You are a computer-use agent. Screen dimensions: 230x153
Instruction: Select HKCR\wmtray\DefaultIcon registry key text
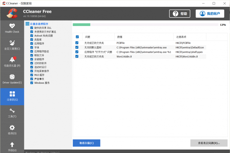click(x=190, y=47)
